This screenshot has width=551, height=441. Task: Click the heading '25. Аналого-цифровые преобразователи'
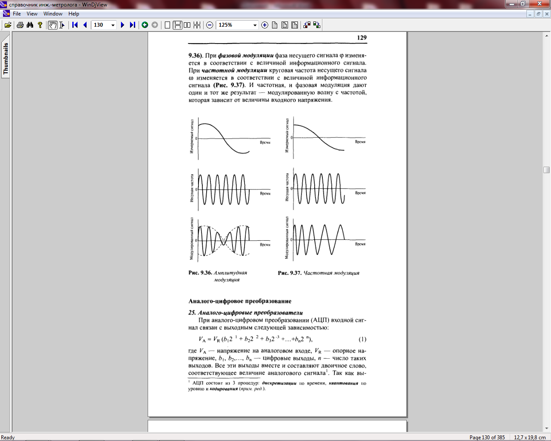(x=245, y=313)
